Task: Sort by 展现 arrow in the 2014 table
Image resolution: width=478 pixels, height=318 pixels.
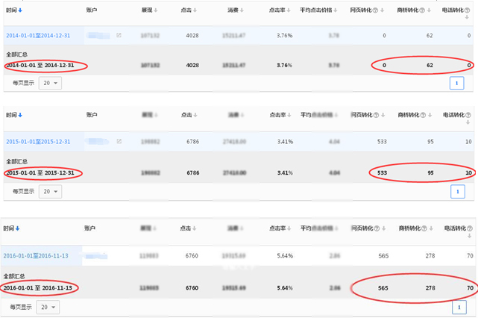Action: point(155,10)
